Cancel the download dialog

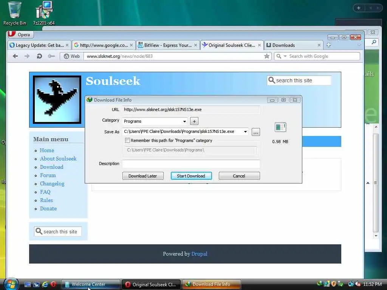[x=239, y=176]
